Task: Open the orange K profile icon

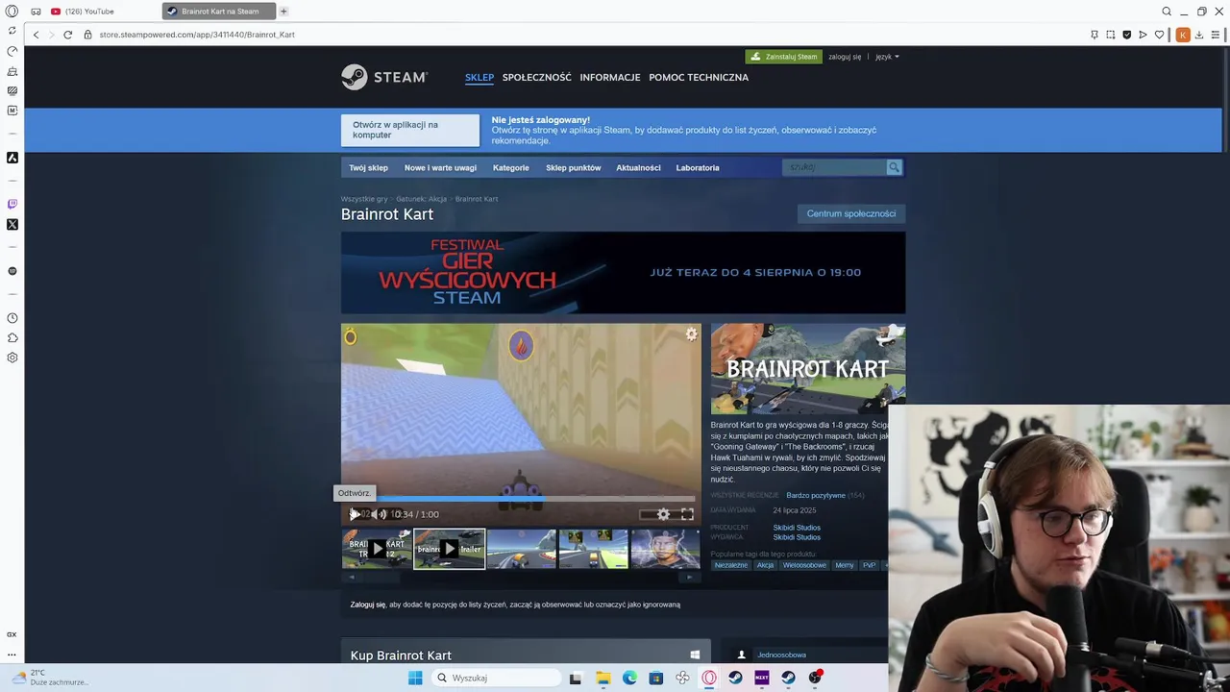Action: point(1183,35)
